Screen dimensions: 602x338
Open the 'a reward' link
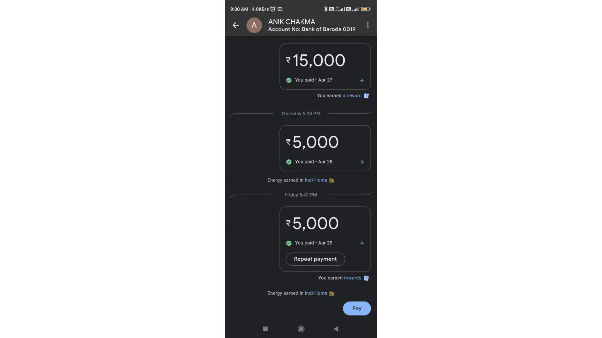tap(352, 96)
